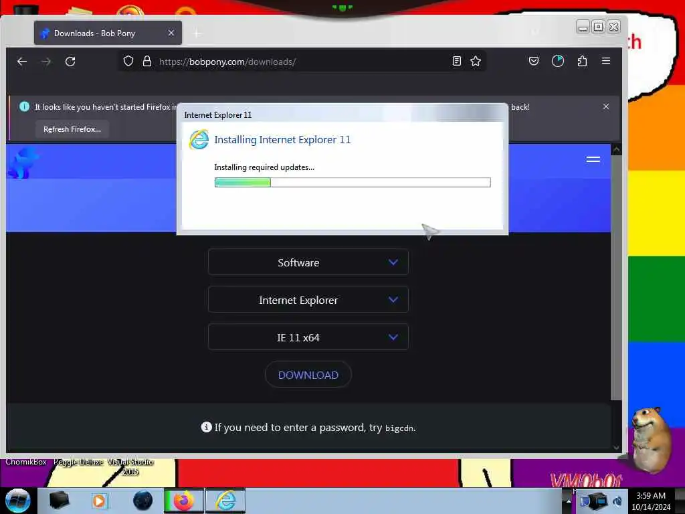Viewport: 685px width, 514px height.
Task: Maximize the Firefox window
Action: pos(598,27)
